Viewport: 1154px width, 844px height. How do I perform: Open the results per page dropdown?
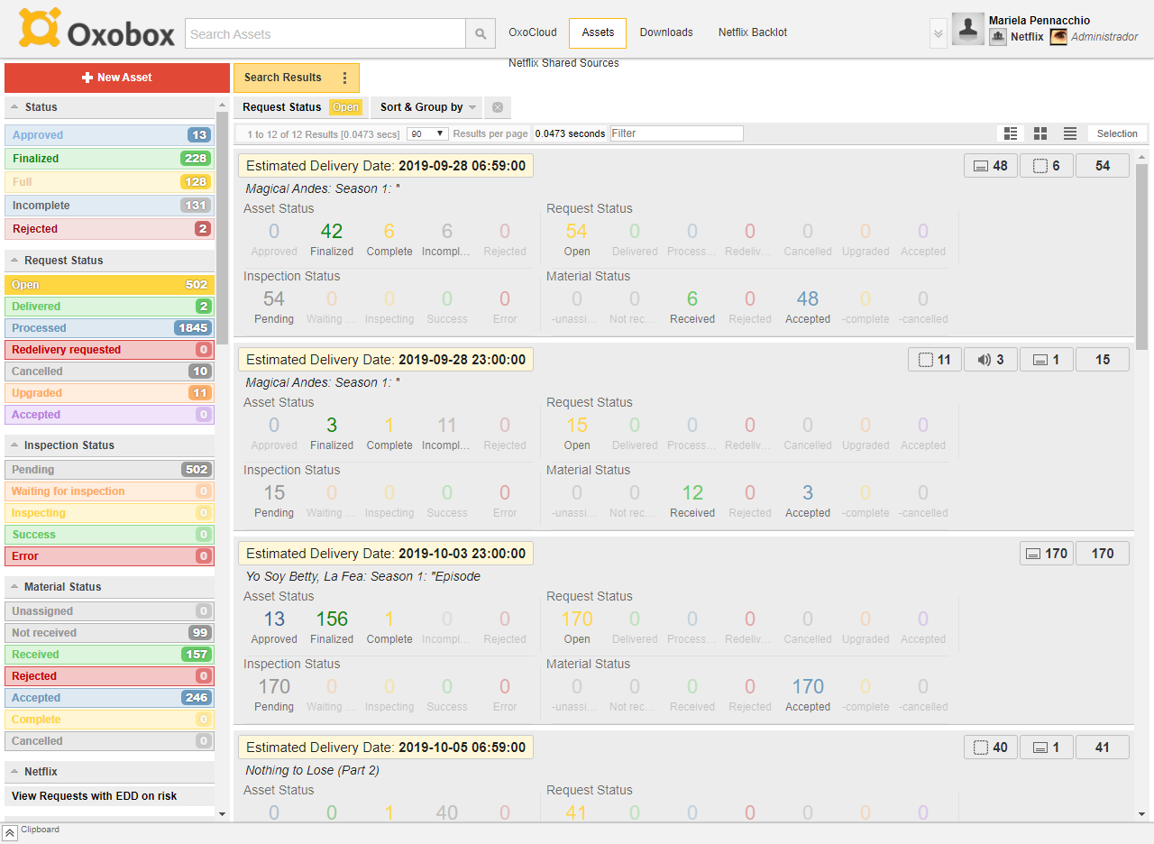(x=428, y=133)
